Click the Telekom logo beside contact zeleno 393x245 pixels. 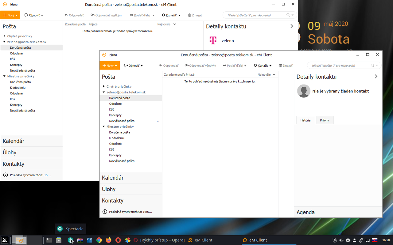[x=213, y=40]
